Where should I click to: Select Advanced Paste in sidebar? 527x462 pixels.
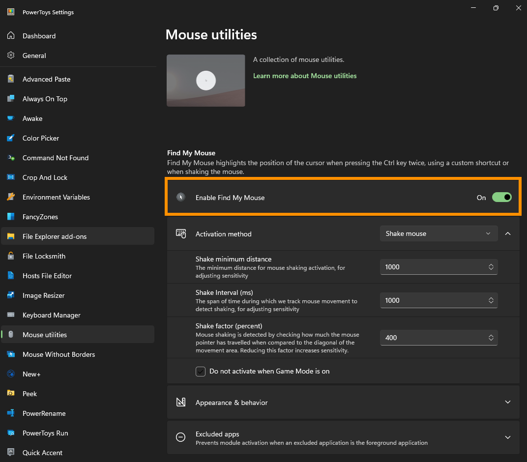(x=78, y=79)
